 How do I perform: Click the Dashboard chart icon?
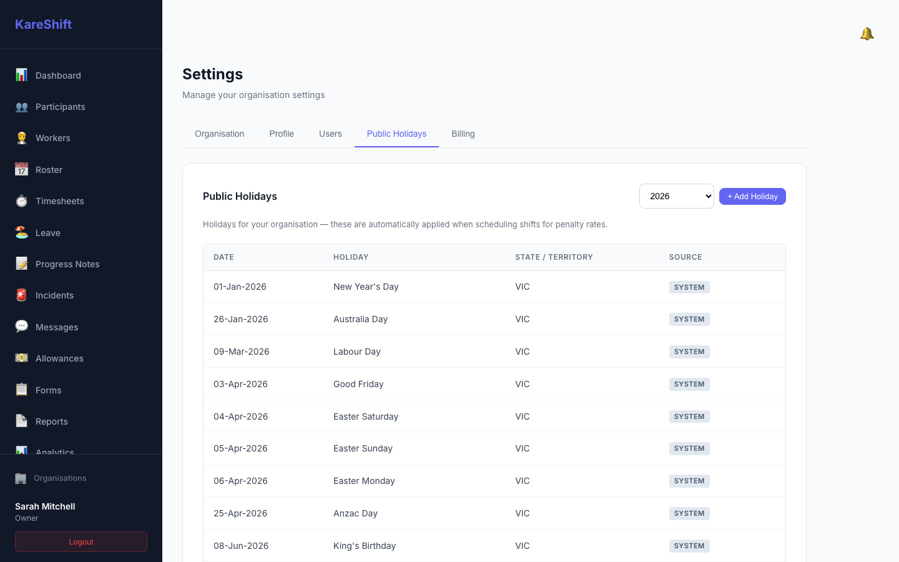tap(21, 75)
